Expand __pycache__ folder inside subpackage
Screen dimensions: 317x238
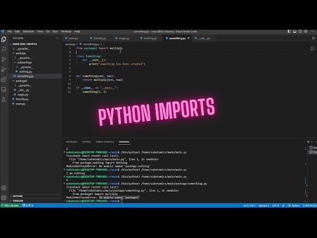36,67
